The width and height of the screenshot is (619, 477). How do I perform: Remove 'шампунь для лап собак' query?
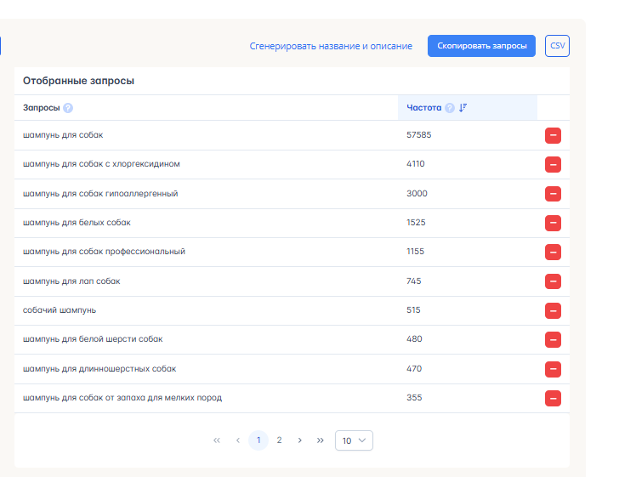point(553,281)
